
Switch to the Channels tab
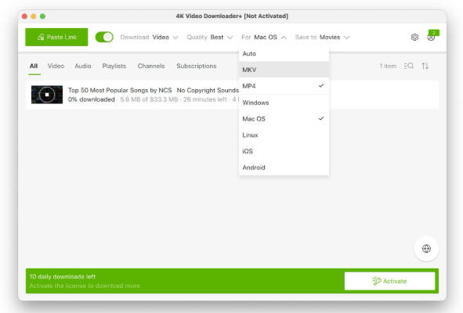tap(151, 66)
